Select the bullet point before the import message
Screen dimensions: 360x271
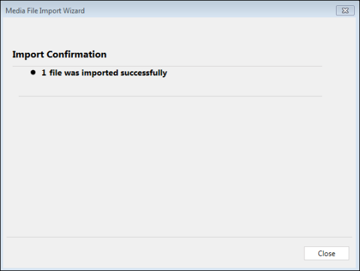coord(33,73)
